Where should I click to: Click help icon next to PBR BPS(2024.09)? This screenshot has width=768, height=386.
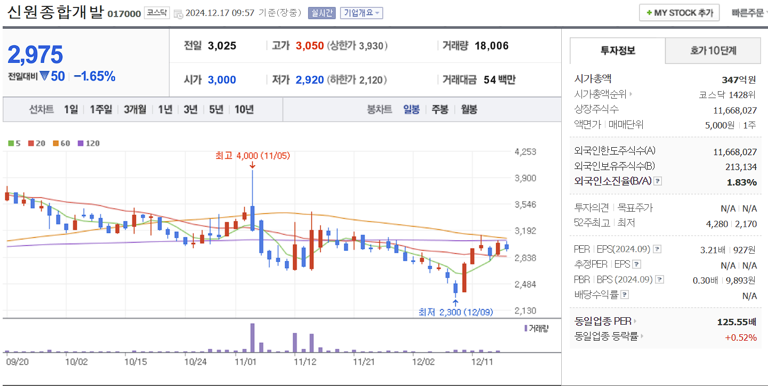coord(659,279)
